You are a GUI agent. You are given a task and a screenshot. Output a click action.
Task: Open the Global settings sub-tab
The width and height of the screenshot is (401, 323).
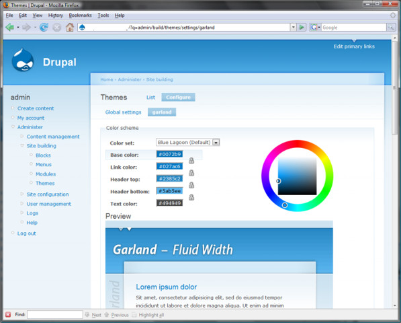click(x=124, y=112)
